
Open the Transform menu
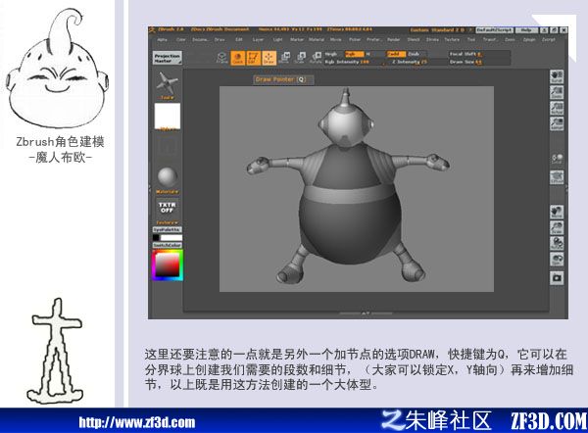click(x=490, y=39)
